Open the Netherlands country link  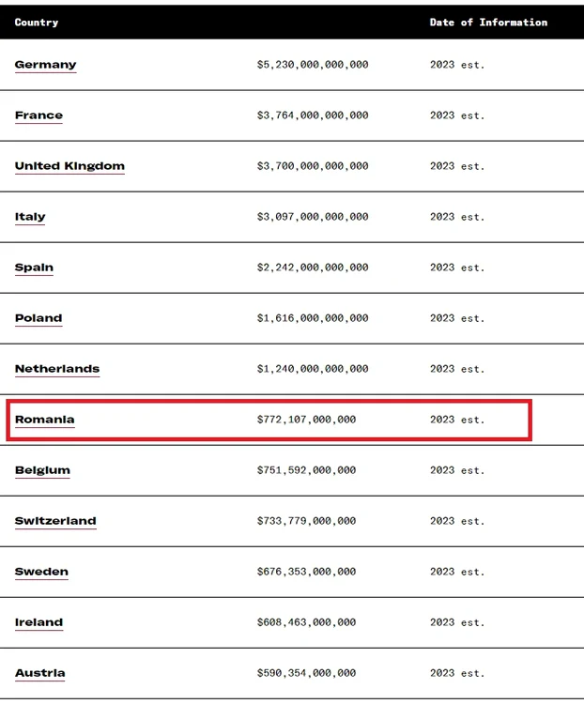[57, 369]
